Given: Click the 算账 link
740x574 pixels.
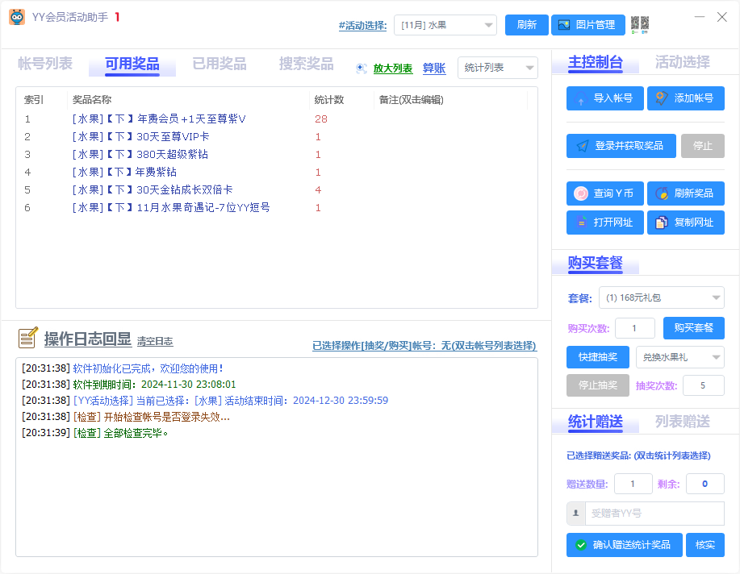Looking at the screenshot, I should pos(434,69).
